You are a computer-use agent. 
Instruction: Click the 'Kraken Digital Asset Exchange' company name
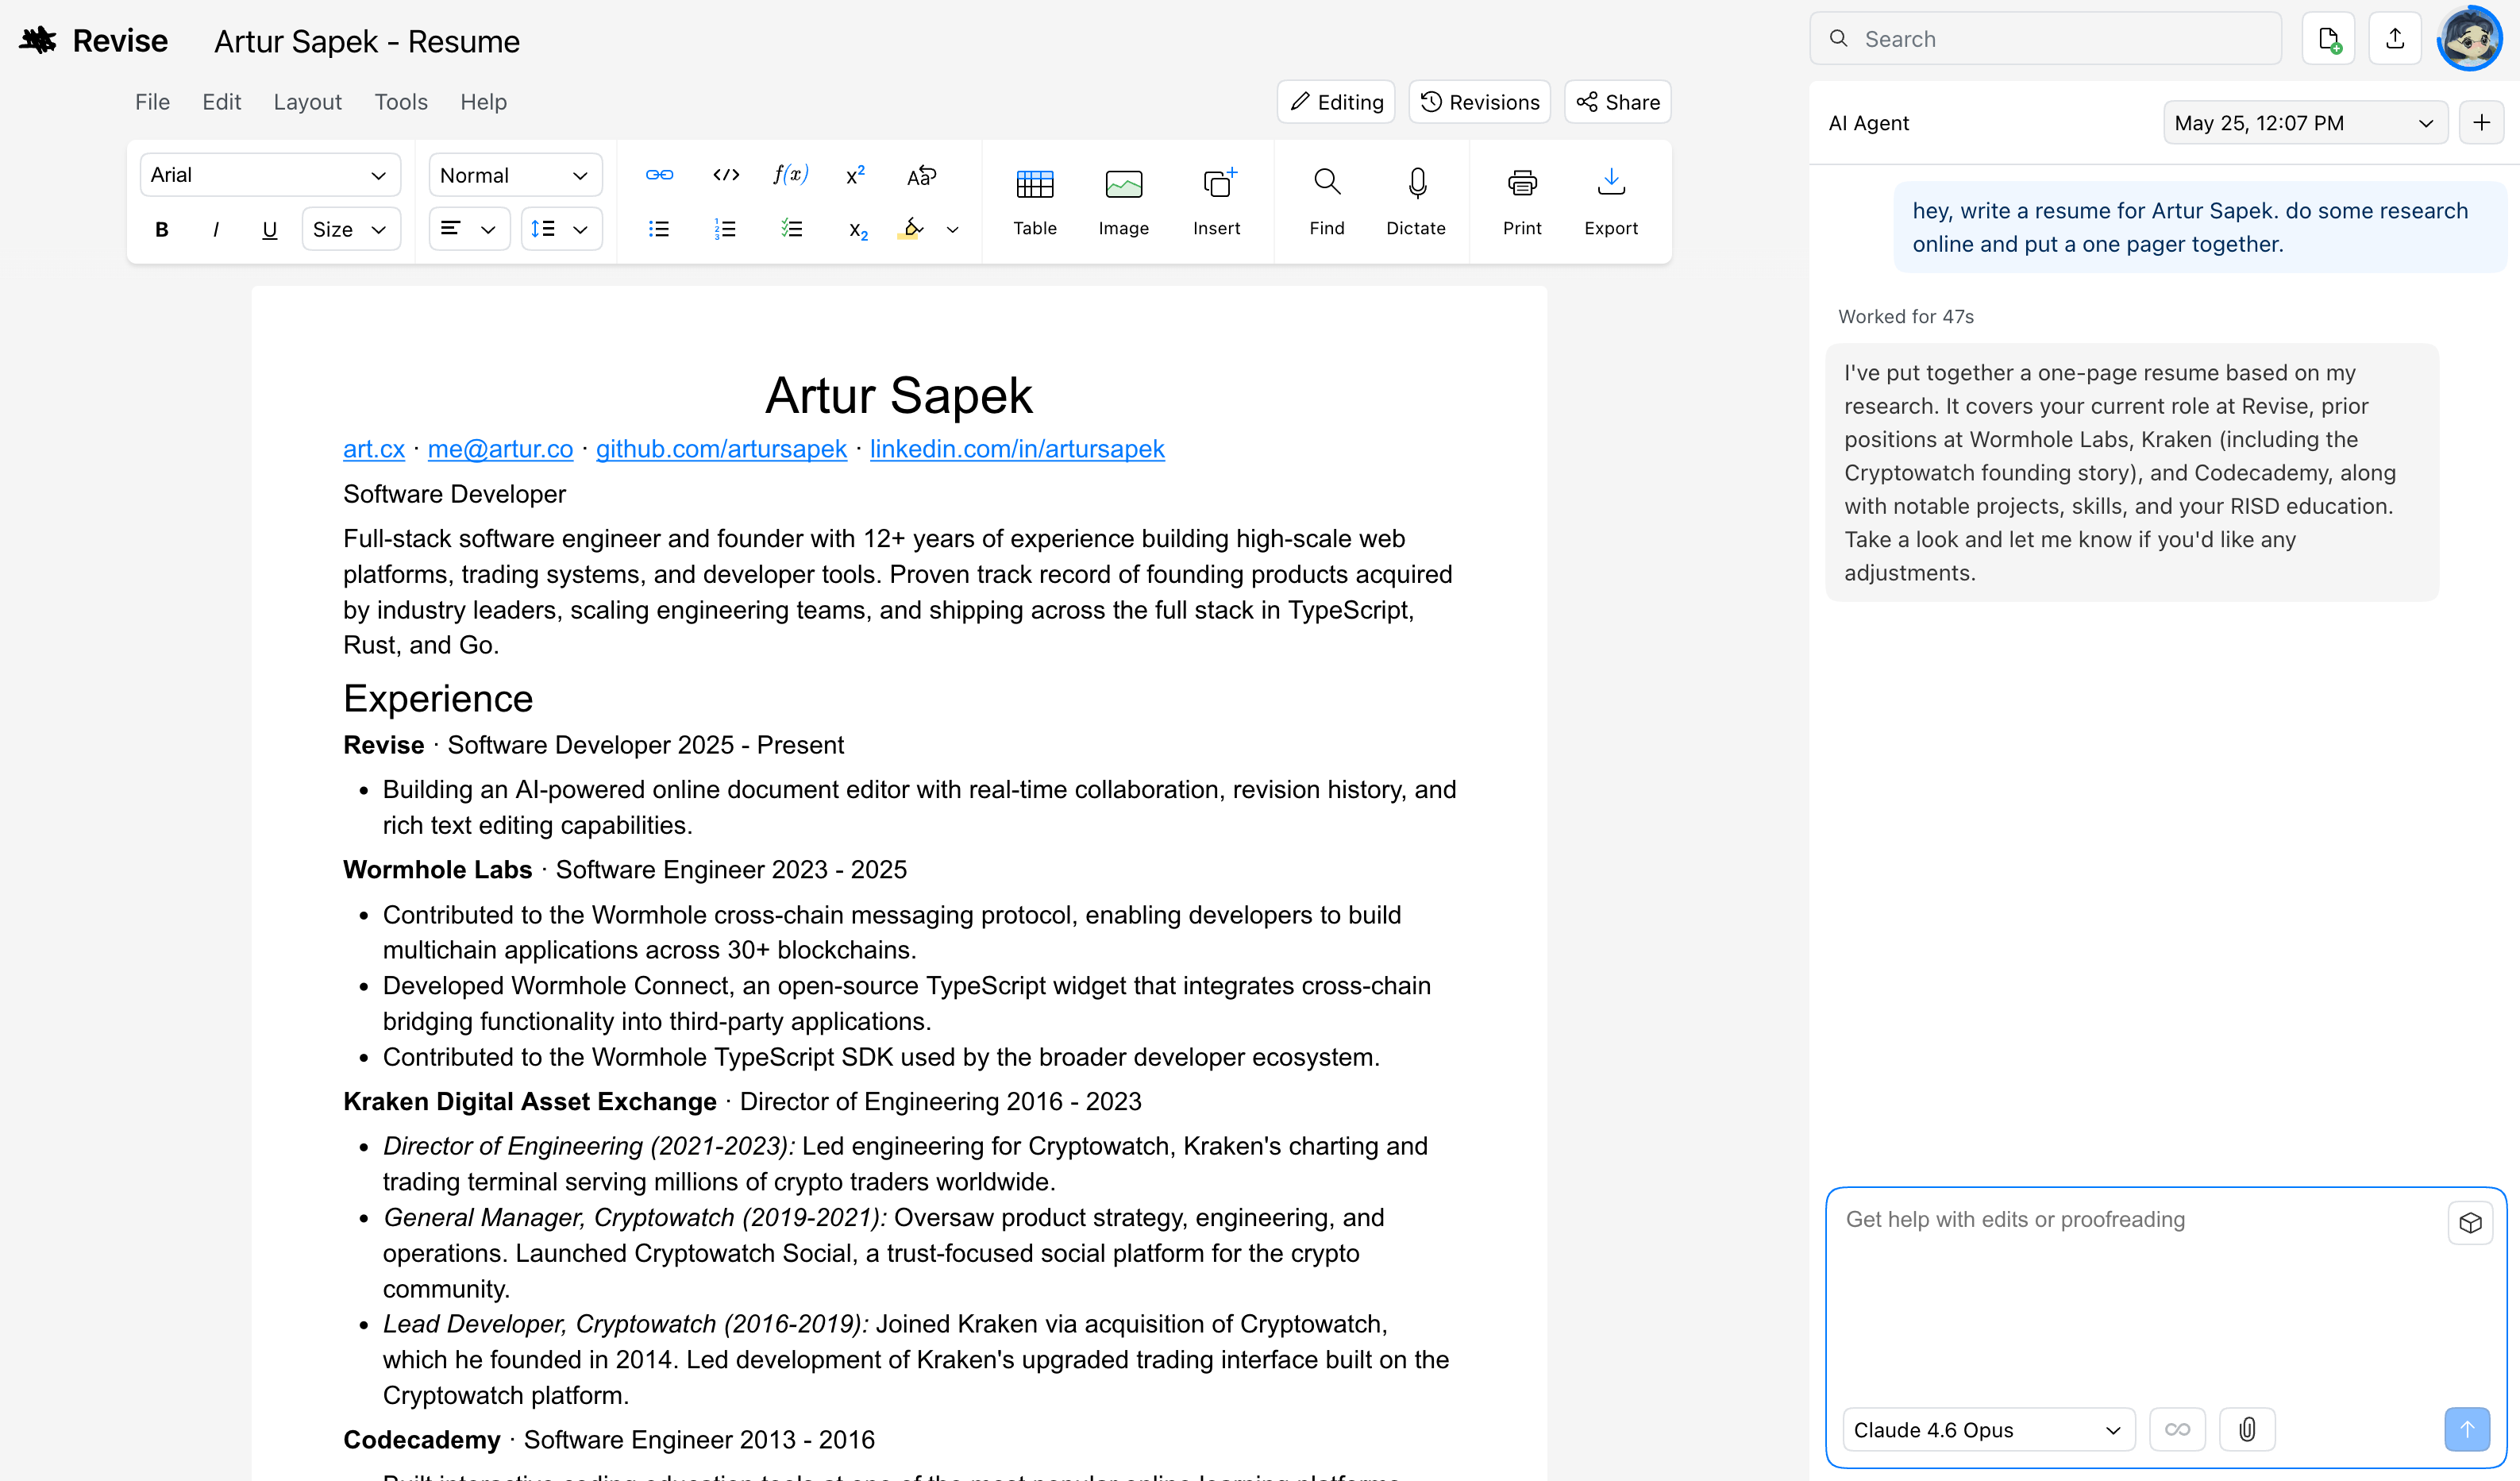click(x=530, y=1101)
